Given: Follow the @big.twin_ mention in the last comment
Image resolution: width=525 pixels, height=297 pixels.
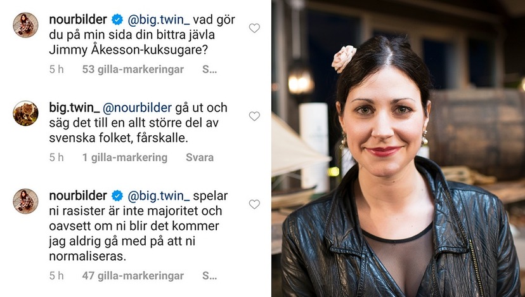Looking at the screenshot, I should (x=159, y=195).
